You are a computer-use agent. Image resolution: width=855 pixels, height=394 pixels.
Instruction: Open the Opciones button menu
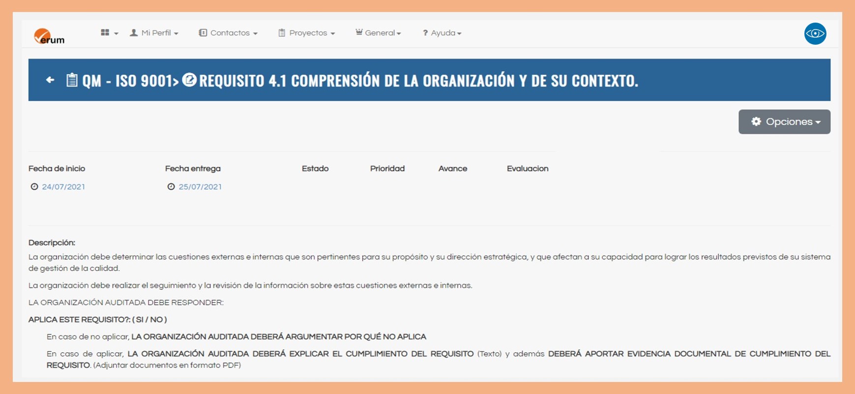[x=784, y=122]
